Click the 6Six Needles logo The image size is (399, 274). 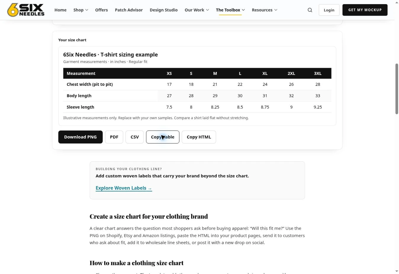click(26, 10)
